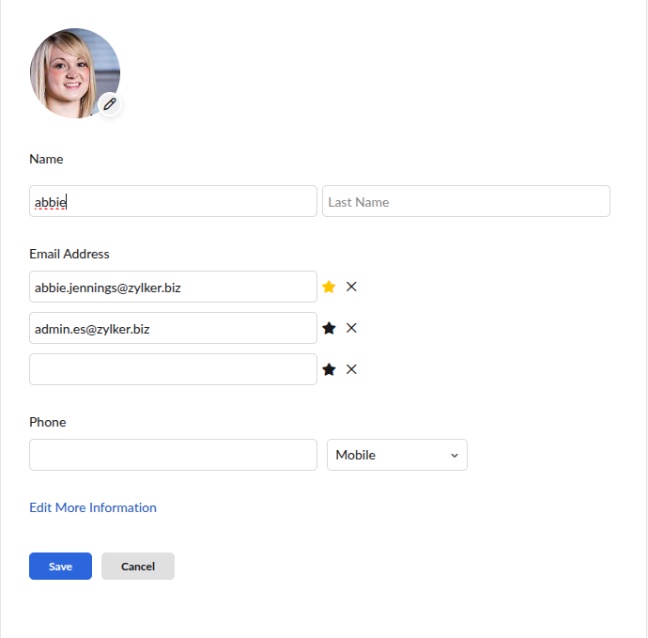The height and width of the screenshot is (638, 648).
Task: Focus the empty third email input
Action: point(173,369)
